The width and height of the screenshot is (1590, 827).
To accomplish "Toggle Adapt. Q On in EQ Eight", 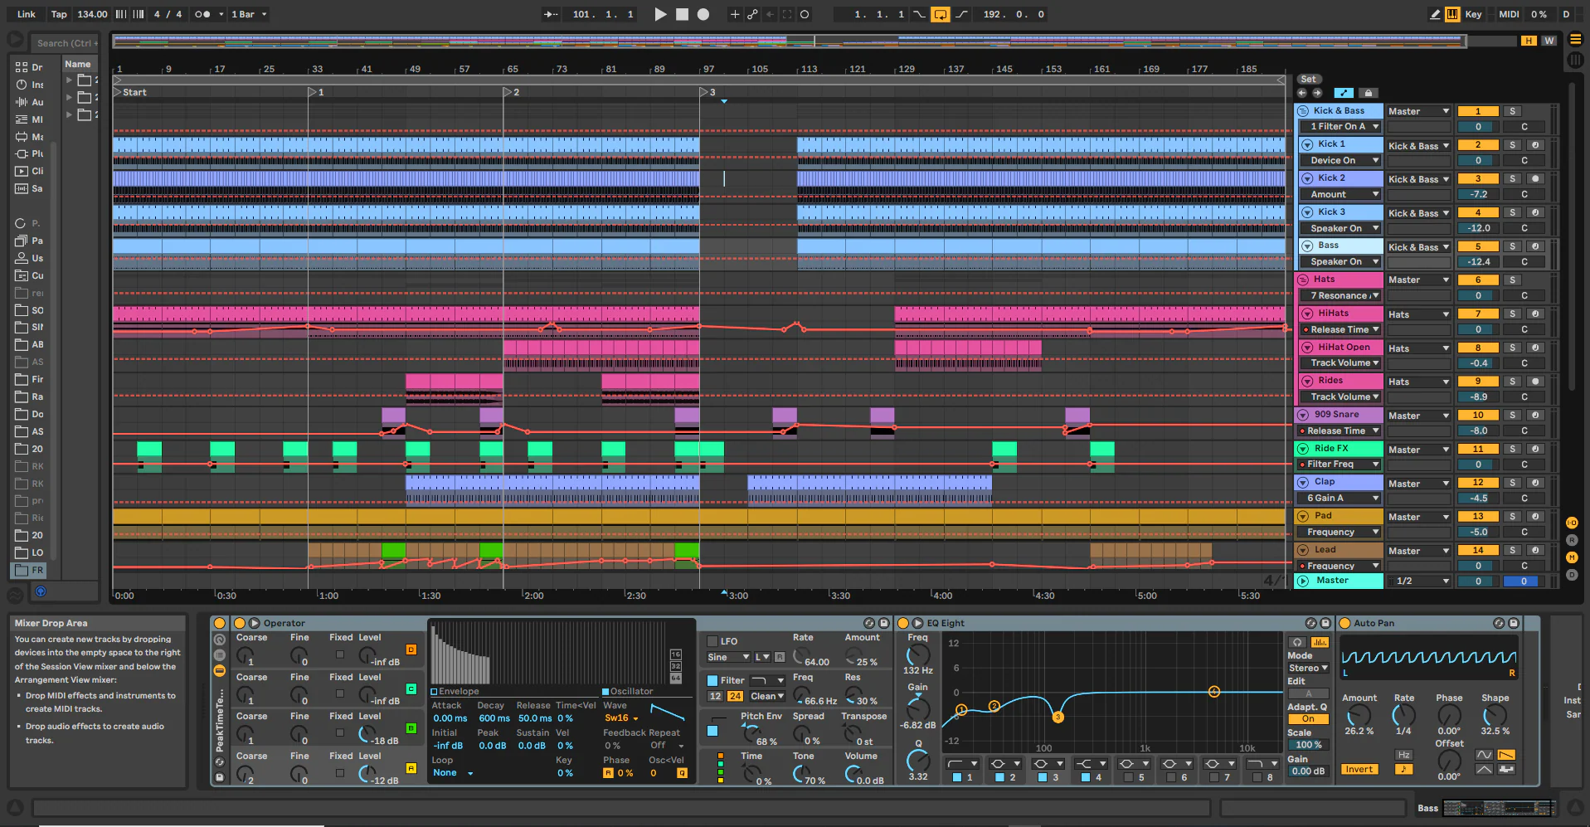I will click(1309, 718).
